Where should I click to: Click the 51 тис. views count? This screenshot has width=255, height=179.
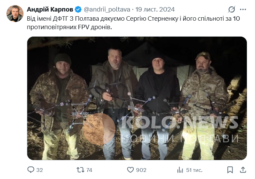(x=194, y=170)
